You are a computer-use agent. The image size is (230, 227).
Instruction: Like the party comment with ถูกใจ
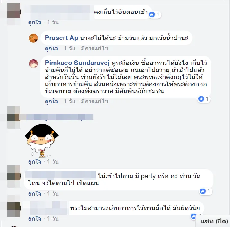[35, 194]
